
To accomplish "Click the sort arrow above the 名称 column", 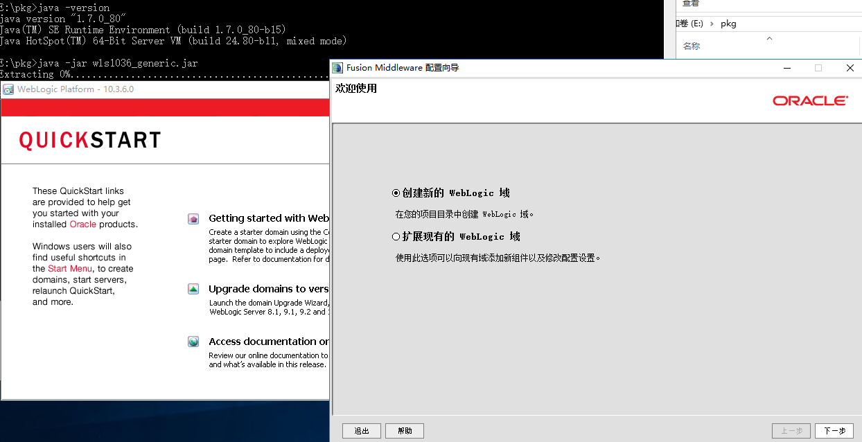I will (x=769, y=38).
